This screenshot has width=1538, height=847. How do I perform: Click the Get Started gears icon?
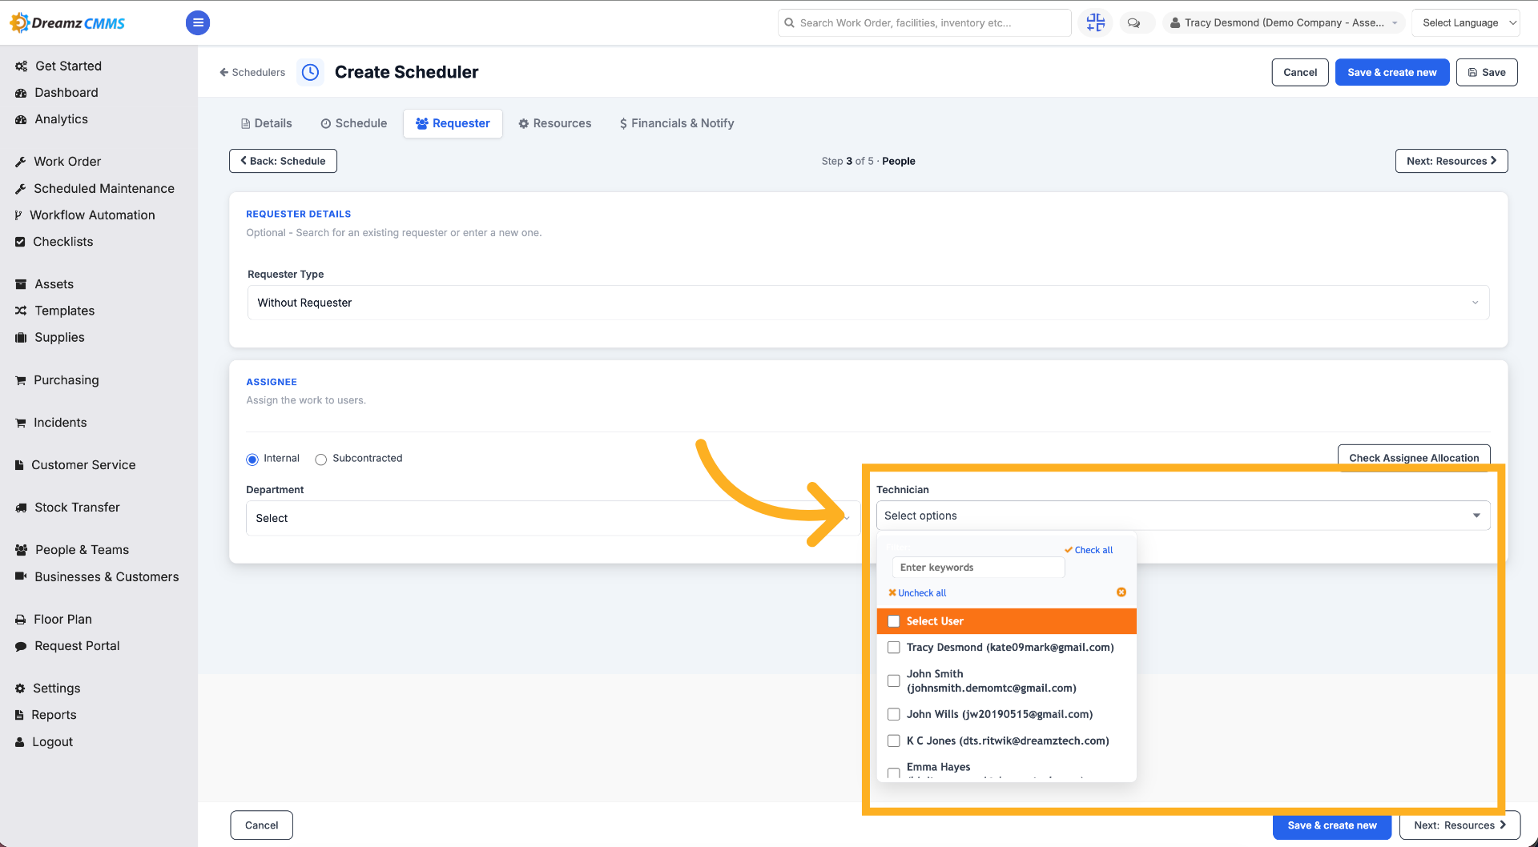click(21, 66)
